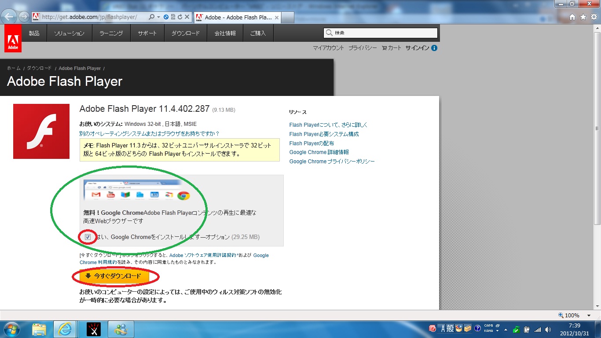Click the vertical scrollbar up arrow
This screenshot has height=338, width=601.
point(597,28)
